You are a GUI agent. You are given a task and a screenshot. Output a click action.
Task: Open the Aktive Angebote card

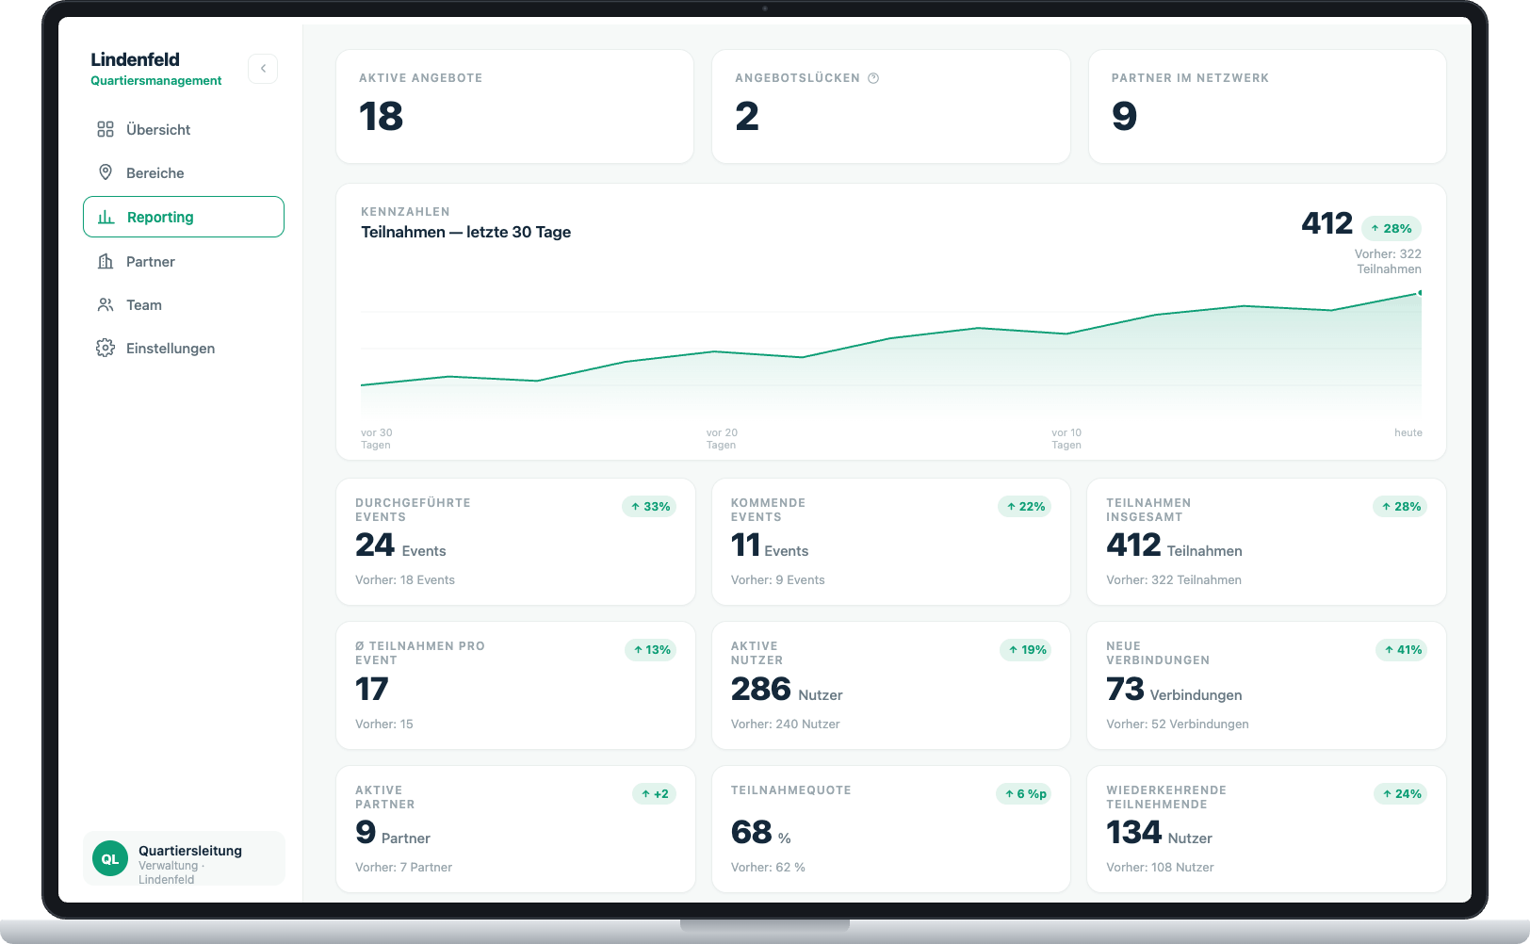pos(514,106)
